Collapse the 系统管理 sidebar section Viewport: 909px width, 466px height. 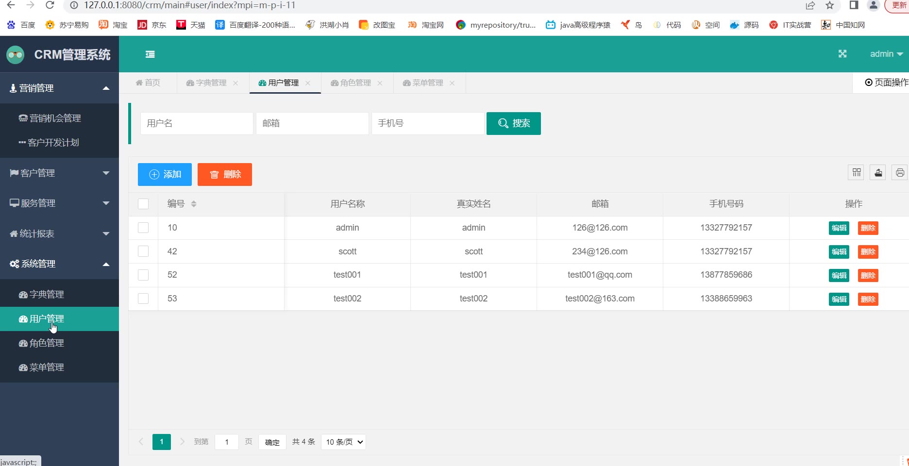point(59,264)
